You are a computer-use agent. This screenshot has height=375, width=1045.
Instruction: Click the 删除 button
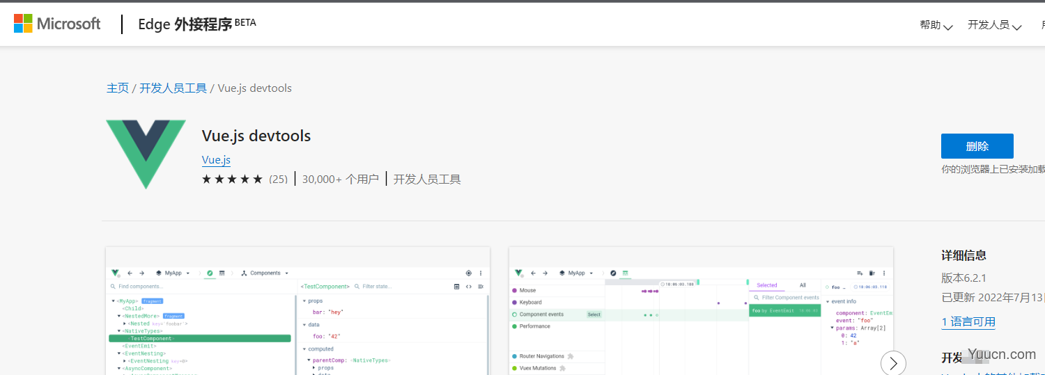point(977,146)
